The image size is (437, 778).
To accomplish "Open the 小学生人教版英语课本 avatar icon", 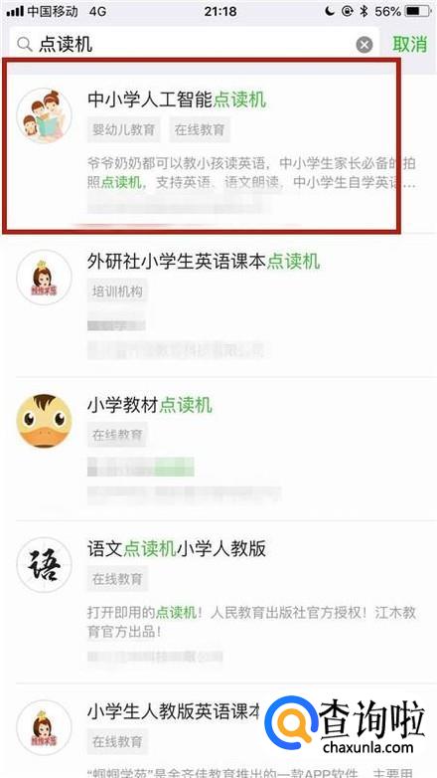I will coord(44,727).
